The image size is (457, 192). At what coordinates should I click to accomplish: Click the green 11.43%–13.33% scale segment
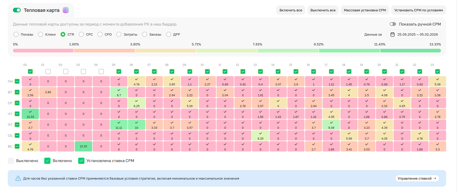pos(410,51)
